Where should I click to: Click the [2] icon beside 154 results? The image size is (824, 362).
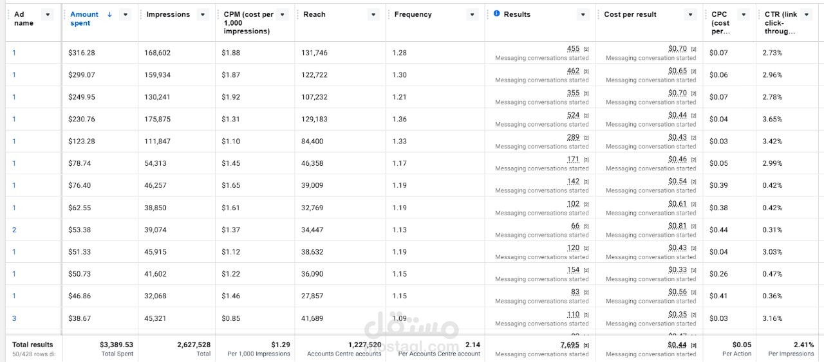[x=586, y=271]
